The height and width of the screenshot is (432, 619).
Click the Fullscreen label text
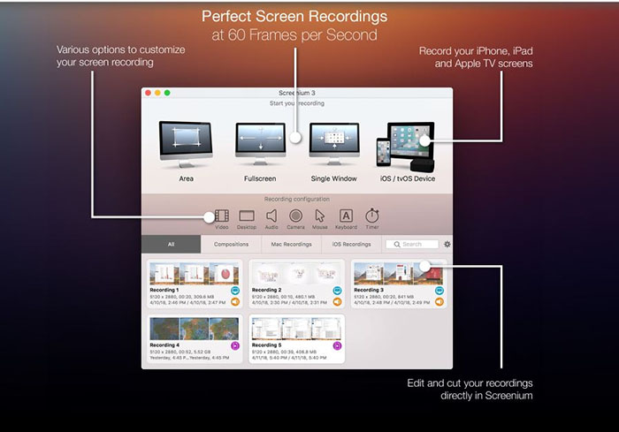pos(260,178)
